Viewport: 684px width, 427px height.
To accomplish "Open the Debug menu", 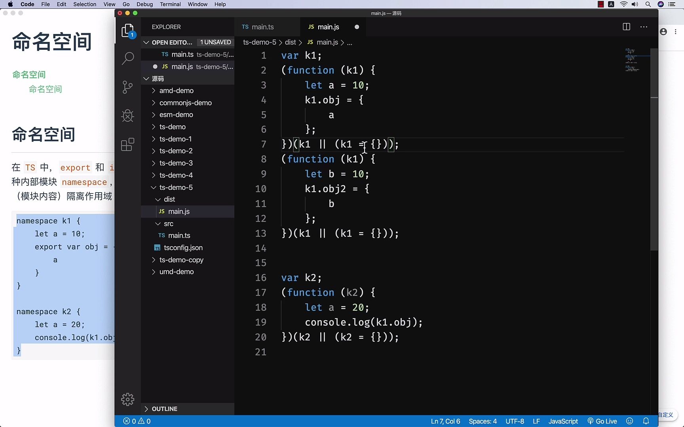I will pos(144,4).
